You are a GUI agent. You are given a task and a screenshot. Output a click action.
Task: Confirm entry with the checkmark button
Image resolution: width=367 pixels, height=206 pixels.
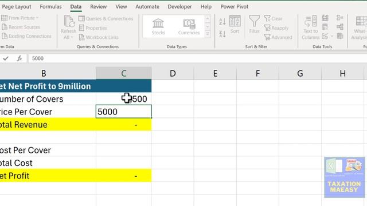click(x=6, y=58)
